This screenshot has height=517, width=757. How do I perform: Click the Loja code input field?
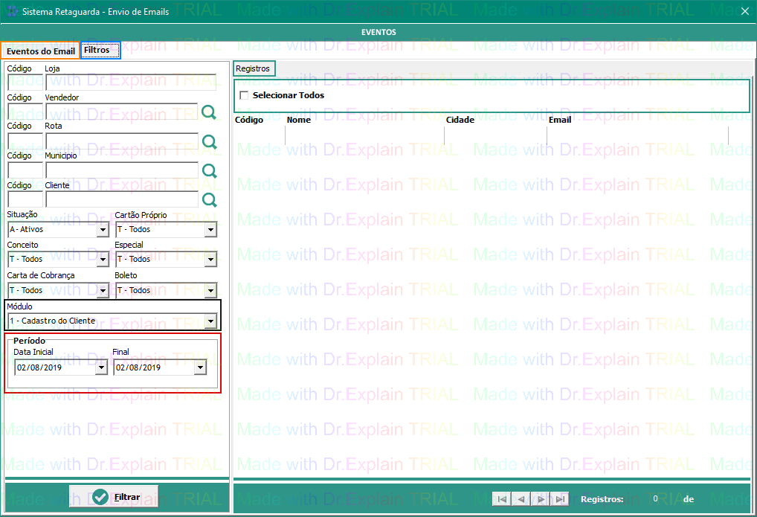click(25, 82)
